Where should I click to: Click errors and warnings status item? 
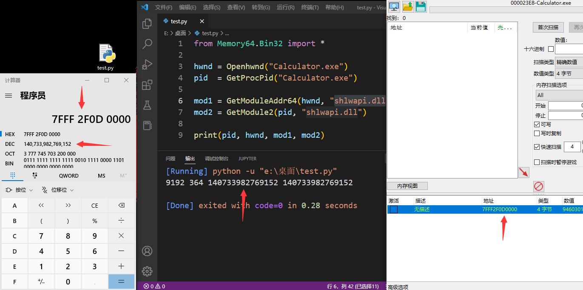pyautogui.click(x=154, y=286)
